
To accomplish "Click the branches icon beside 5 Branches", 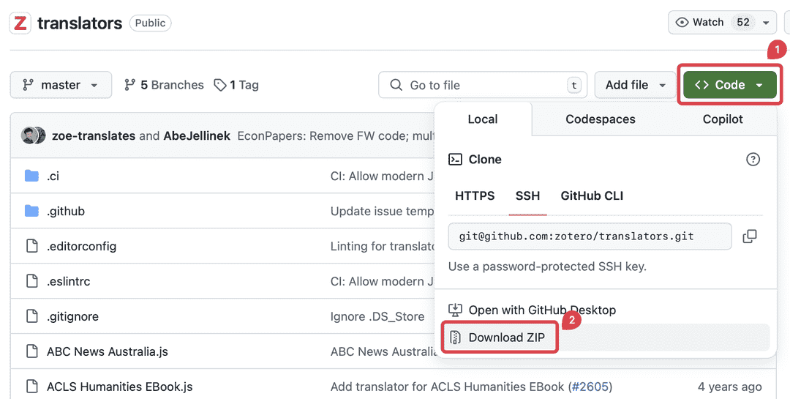I will click(x=130, y=85).
